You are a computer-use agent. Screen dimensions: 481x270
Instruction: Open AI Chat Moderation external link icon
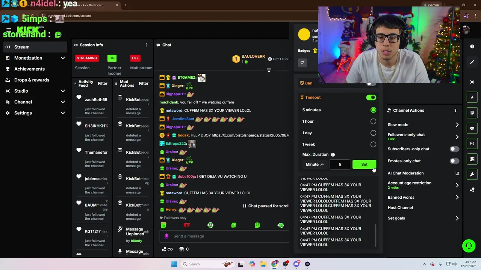[457, 173]
